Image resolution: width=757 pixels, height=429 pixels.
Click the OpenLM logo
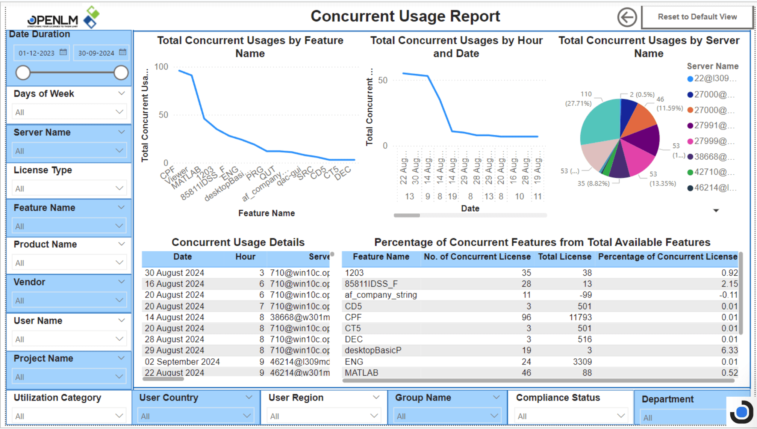(64, 18)
